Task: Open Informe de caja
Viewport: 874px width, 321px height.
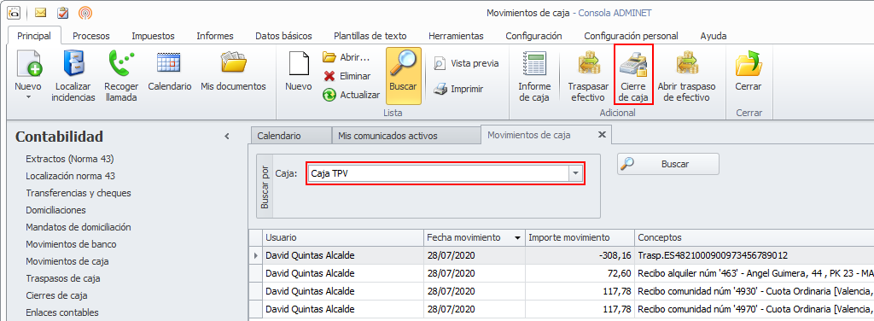Action: pos(534,76)
